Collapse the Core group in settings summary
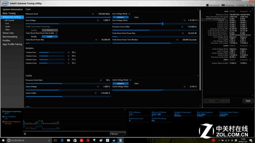Image resolution: width=255 pixels, height=143 pixels. click(251, 12)
